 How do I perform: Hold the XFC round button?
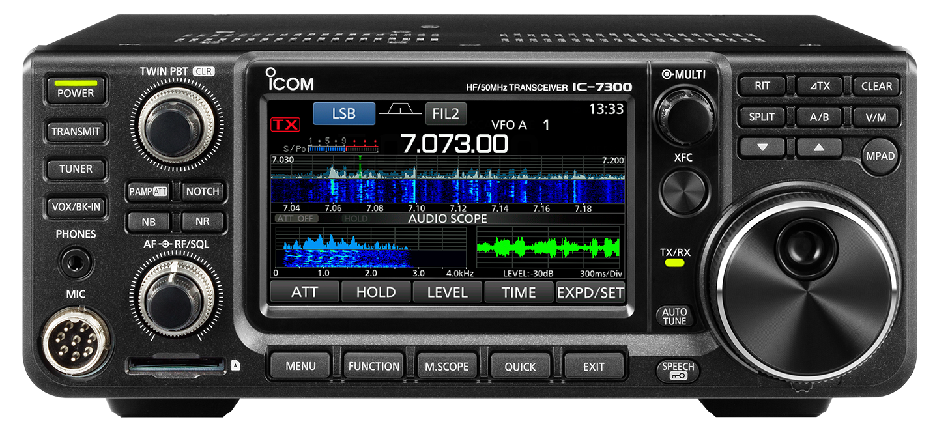[x=684, y=191]
